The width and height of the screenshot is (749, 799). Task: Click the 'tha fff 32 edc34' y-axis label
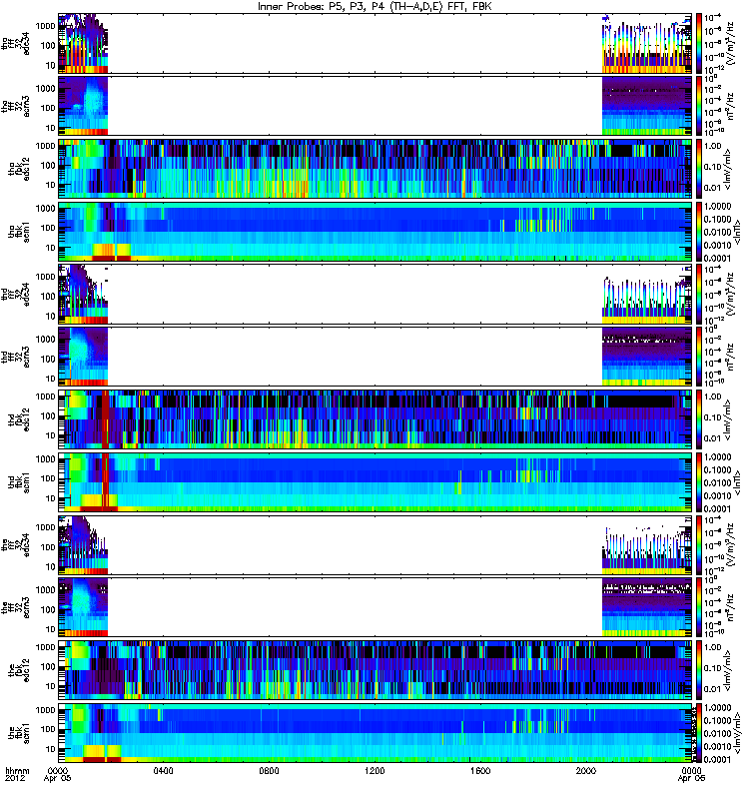coord(16,43)
